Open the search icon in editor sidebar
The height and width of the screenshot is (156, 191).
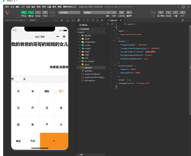pos(83,20)
